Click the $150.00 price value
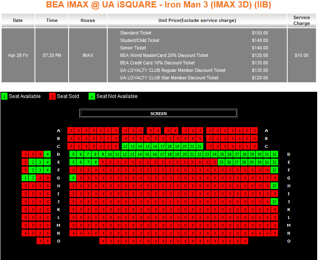Image resolution: width=318 pixels, height=260 pixels. click(260, 33)
